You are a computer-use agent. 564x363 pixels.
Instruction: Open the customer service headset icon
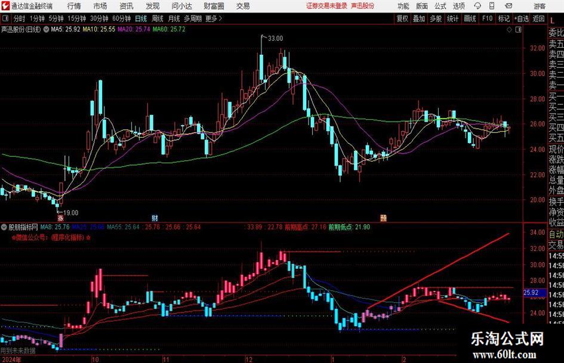[x=477, y=6]
